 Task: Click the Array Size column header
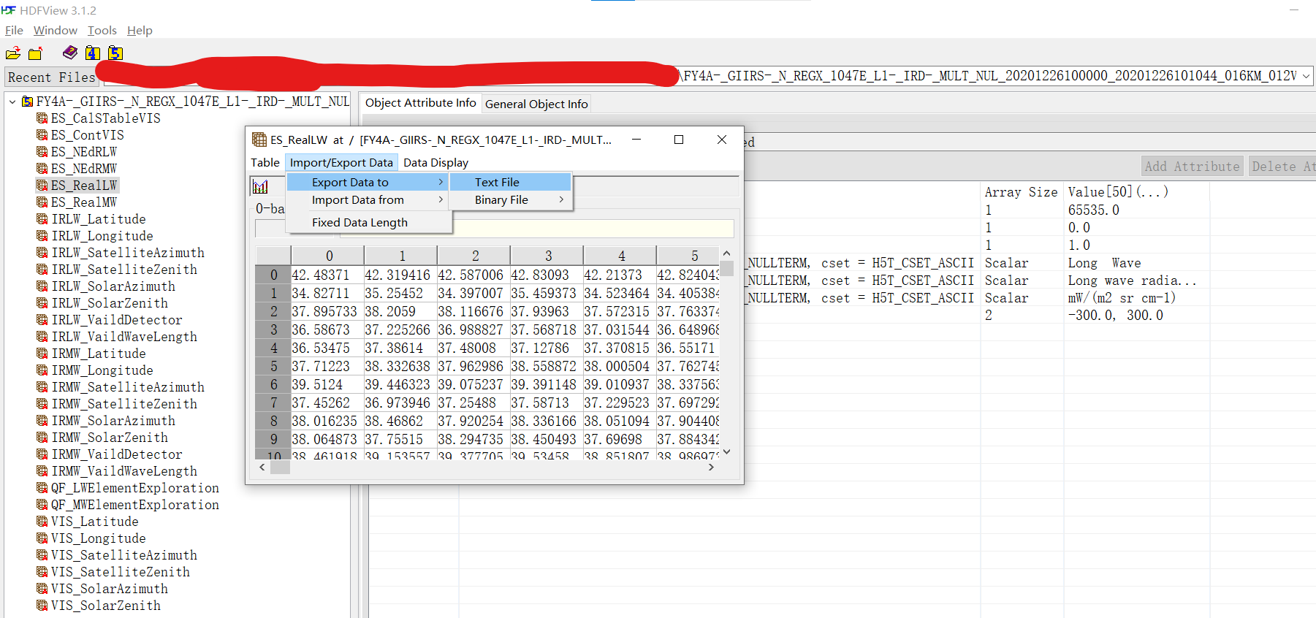click(x=1021, y=192)
